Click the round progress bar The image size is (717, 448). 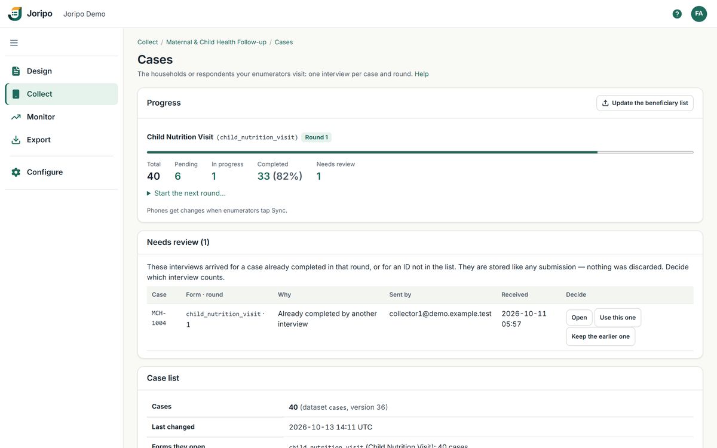[x=420, y=152]
